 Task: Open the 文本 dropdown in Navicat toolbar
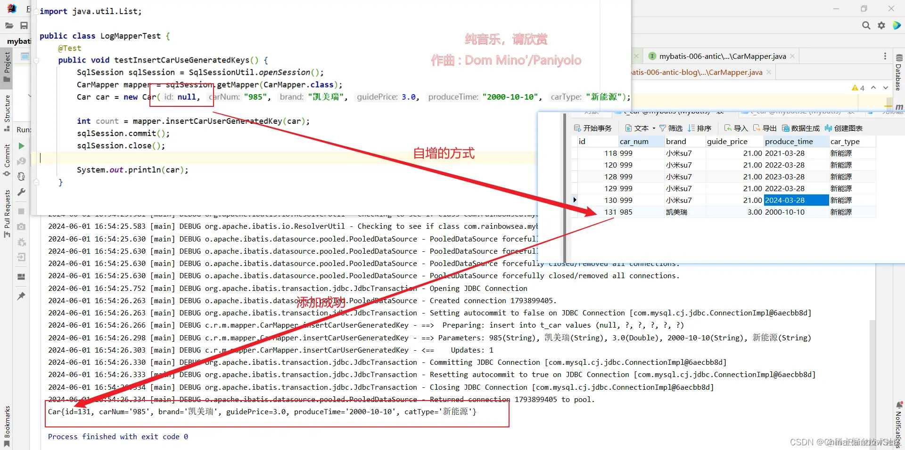(x=640, y=128)
